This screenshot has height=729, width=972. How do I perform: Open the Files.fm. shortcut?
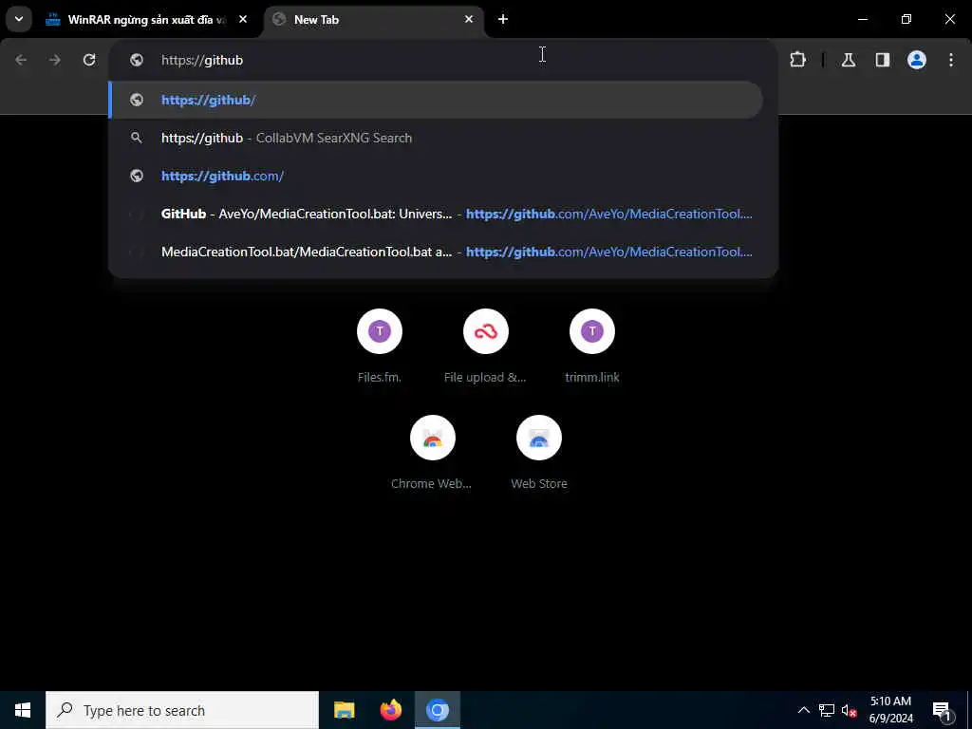(x=380, y=346)
